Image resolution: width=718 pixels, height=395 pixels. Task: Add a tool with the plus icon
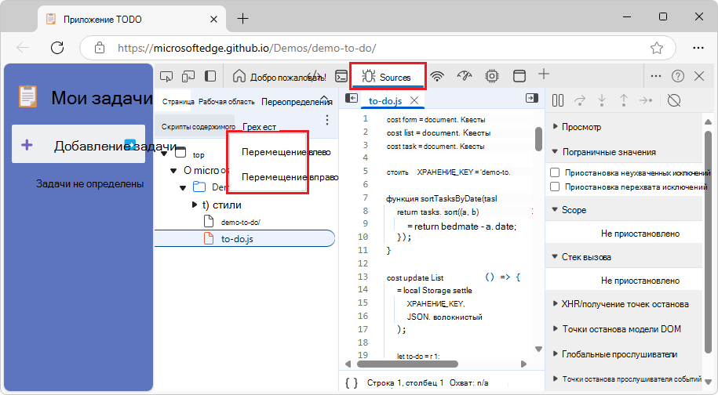click(544, 74)
